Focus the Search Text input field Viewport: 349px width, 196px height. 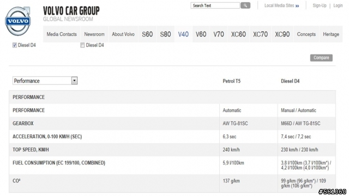click(215, 5)
